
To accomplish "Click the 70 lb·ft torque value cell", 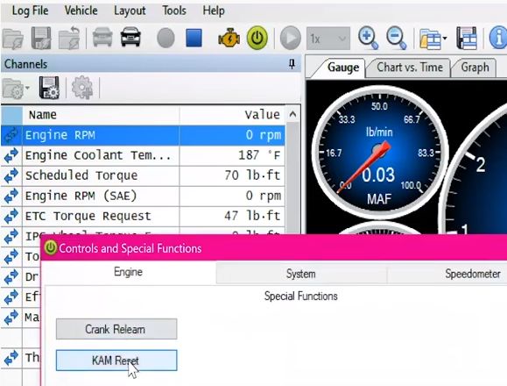I will [232, 175].
